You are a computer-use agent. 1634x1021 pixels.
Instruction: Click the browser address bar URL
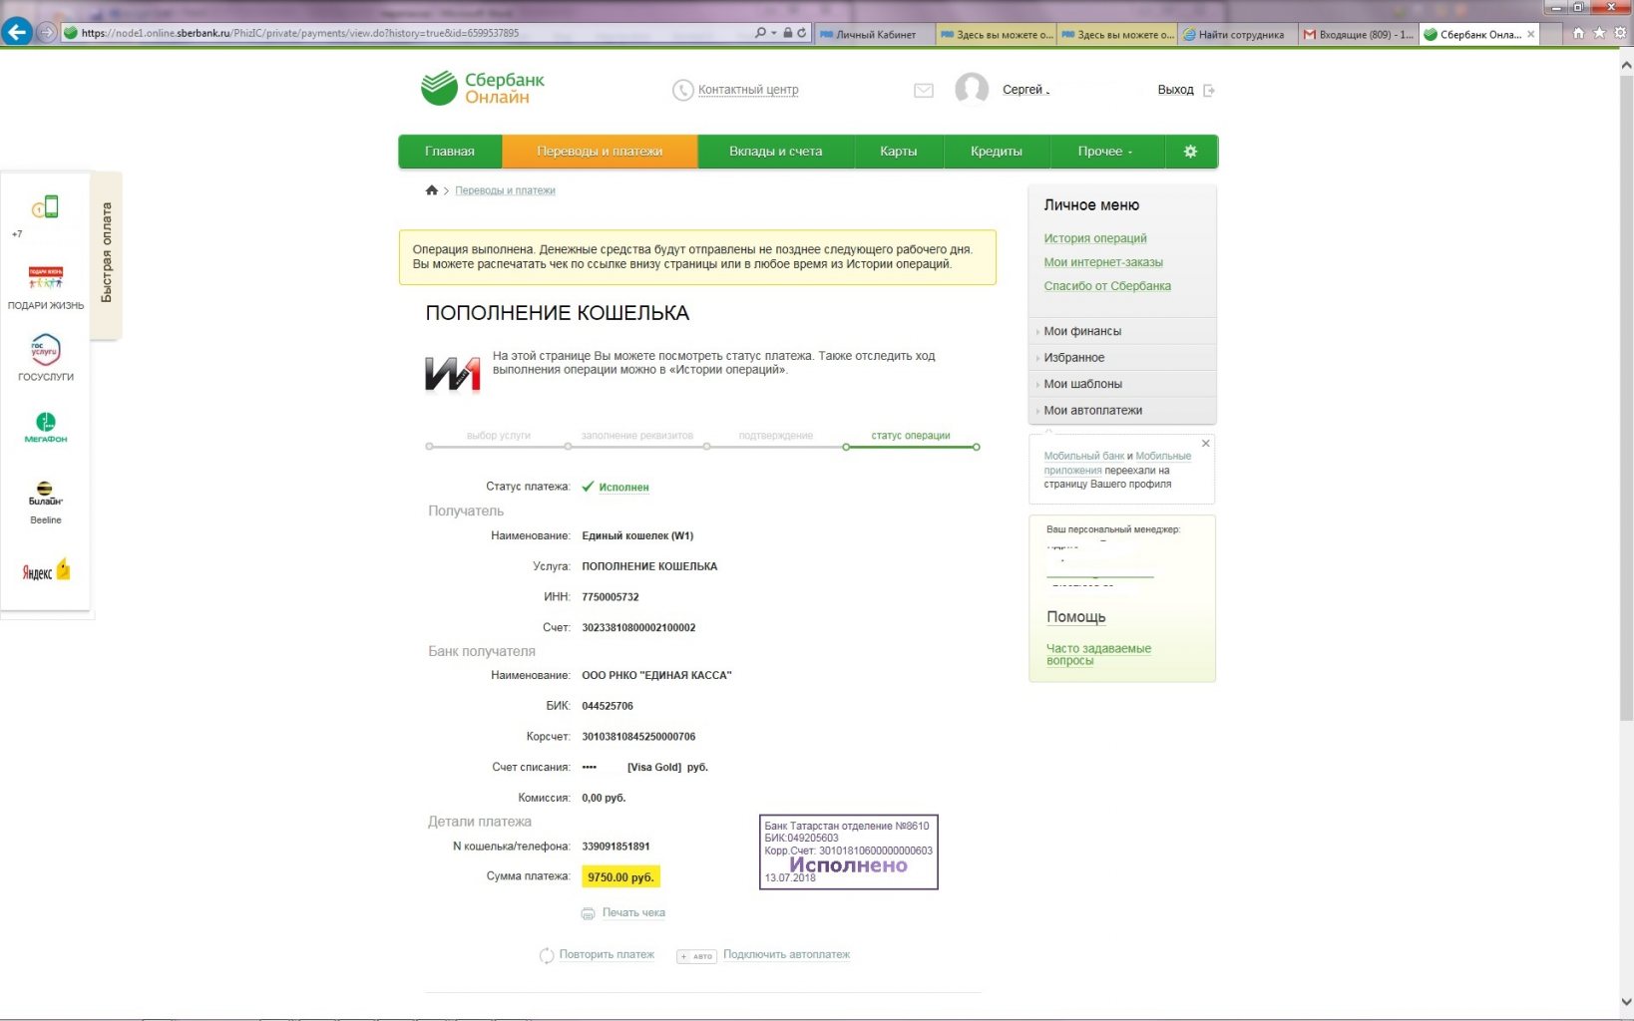pos(409,33)
